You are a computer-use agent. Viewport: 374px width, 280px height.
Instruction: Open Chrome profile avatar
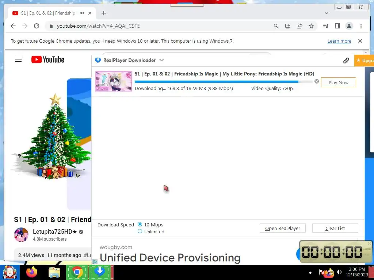[349, 26]
